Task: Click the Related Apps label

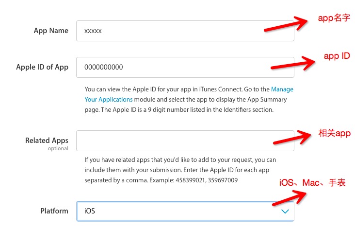Action: (47, 141)
